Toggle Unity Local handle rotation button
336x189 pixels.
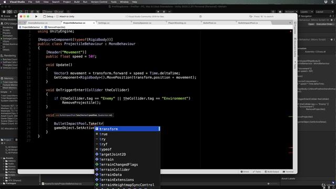(59, 12)
